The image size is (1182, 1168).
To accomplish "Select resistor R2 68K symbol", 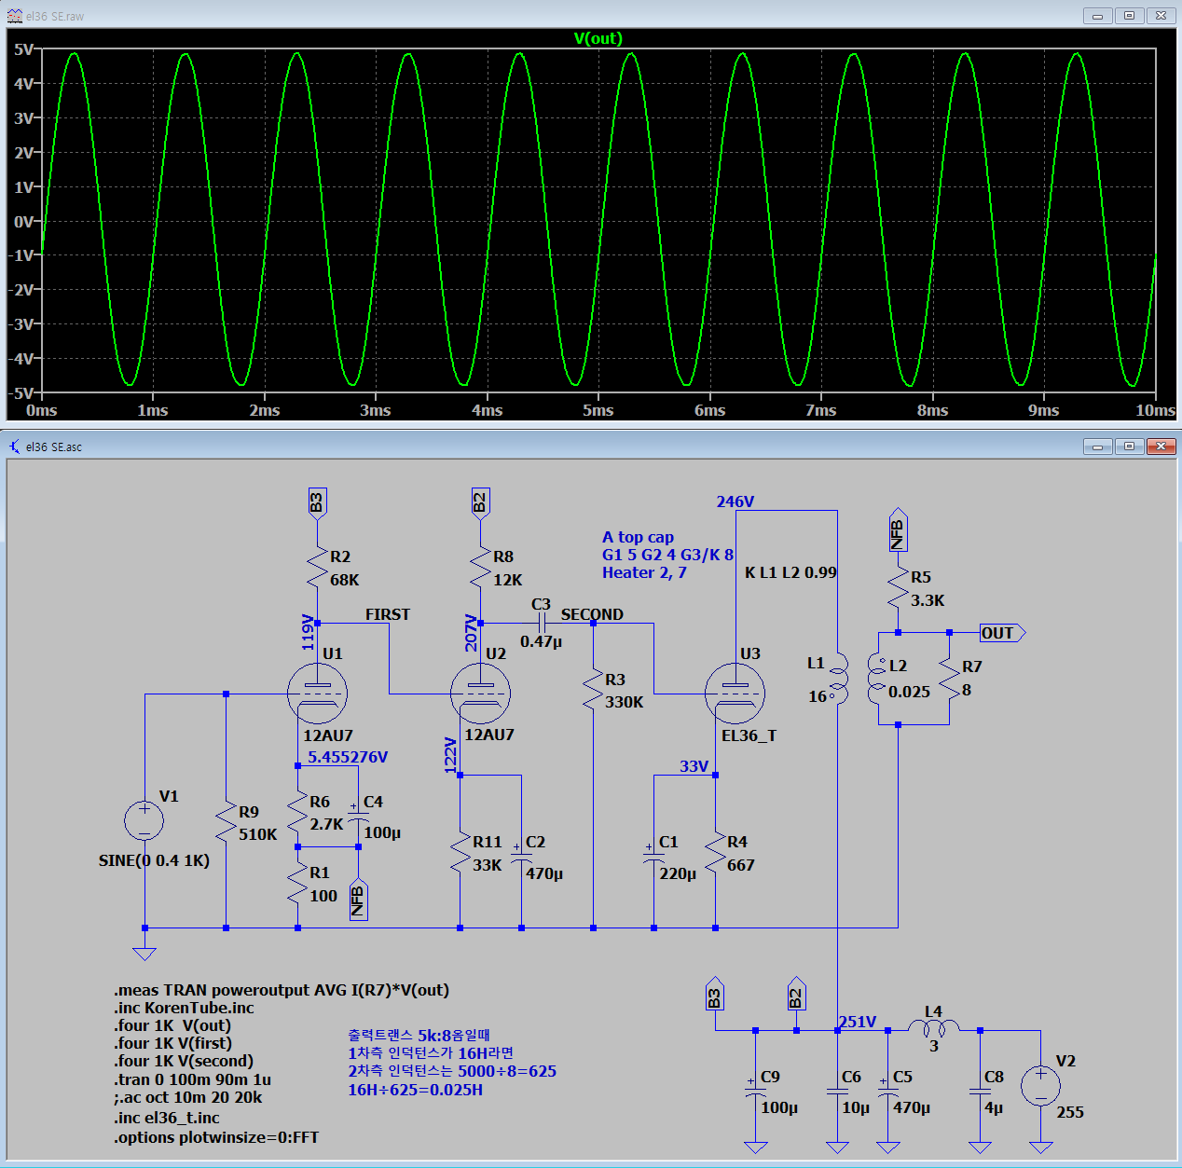I will 318,569.
